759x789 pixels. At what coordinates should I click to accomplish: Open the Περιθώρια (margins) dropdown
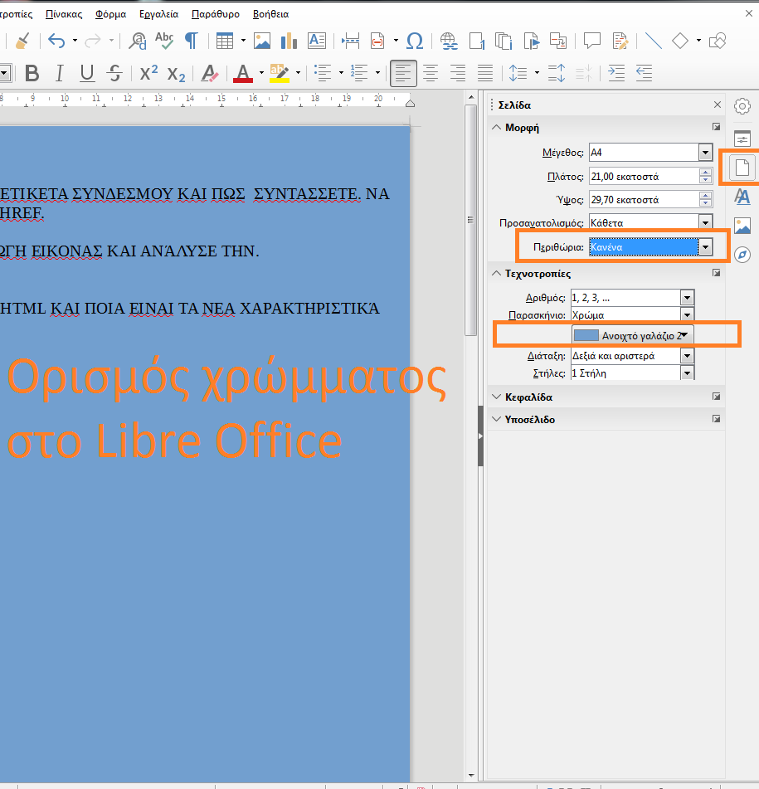point(705,246)
